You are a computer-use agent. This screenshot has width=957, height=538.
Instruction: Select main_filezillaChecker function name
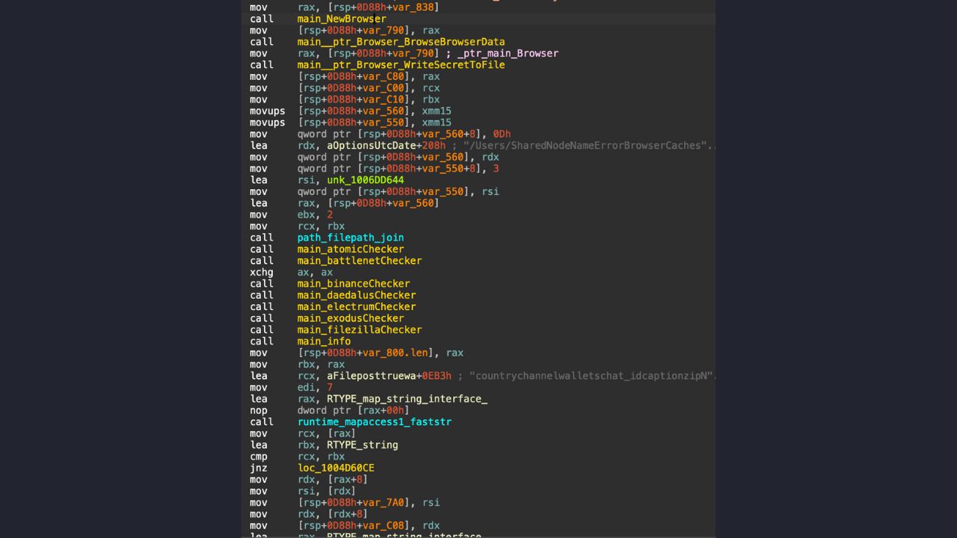[359, 330]
